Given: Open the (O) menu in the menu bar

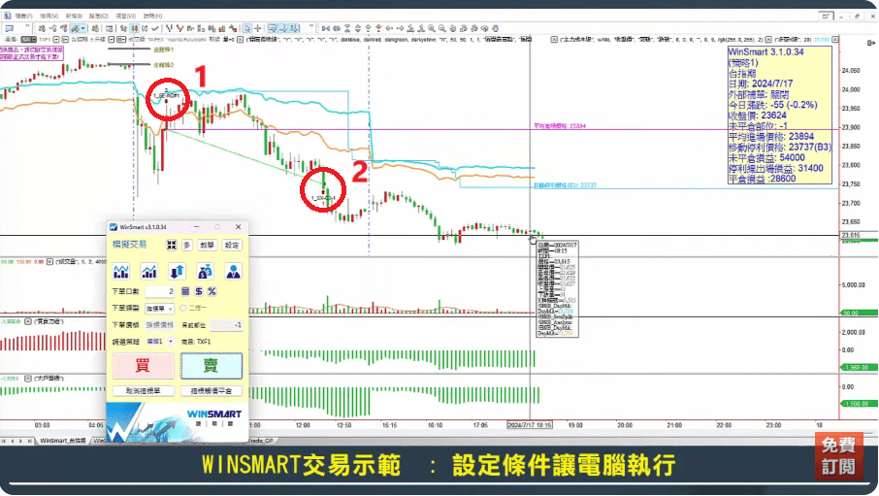Looking at the screenshot, I should click(99, 16).
